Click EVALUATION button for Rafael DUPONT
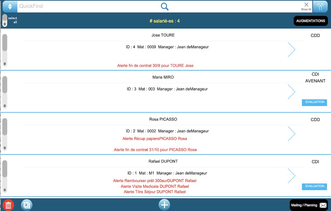 314,186
